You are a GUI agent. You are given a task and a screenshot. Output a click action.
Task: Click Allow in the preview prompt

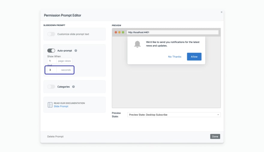click(x=194, y=57)
